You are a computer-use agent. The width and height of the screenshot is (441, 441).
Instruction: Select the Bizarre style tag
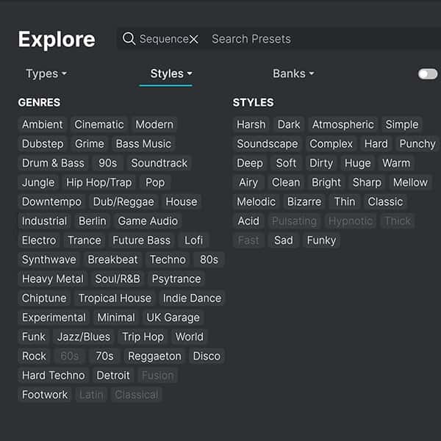[304, 201]
